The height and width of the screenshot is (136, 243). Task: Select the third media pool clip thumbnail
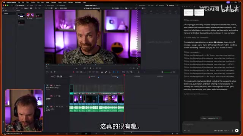[x=39, y=15]
